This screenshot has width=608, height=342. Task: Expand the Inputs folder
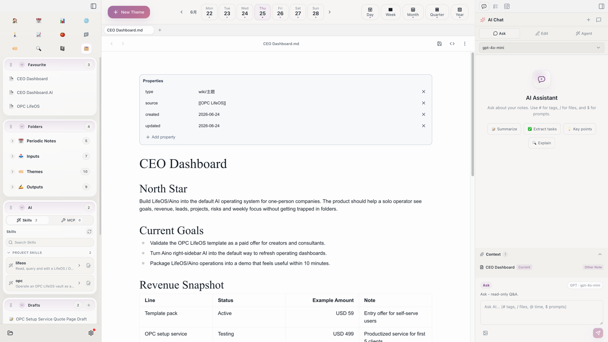[x=12, y=156]
